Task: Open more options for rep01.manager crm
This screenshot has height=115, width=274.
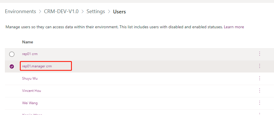Action: click(260, 66)
